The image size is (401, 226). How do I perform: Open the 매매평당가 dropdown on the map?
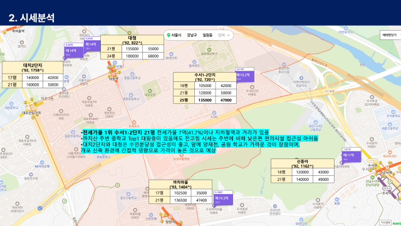coord(390,35)
